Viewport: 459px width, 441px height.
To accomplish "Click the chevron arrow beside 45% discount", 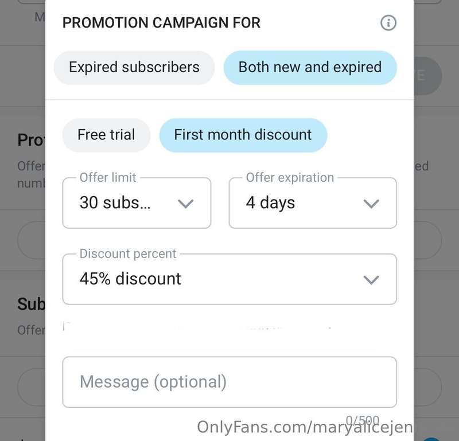I will pyautogui.click(x=371, y=280).
